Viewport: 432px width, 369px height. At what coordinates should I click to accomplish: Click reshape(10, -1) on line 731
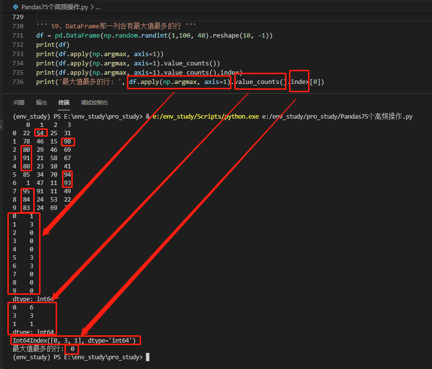[x=241, y=36]
